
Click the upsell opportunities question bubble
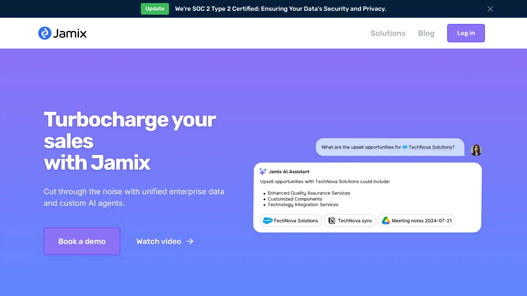pyautogui.click(x=390, y=147)
